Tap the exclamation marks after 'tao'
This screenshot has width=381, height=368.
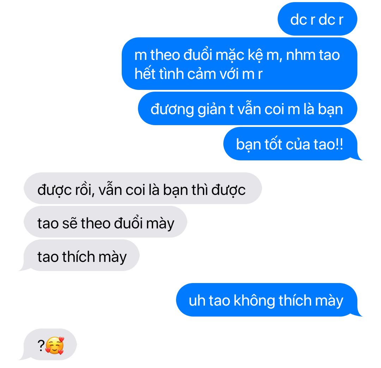[340, 145]
